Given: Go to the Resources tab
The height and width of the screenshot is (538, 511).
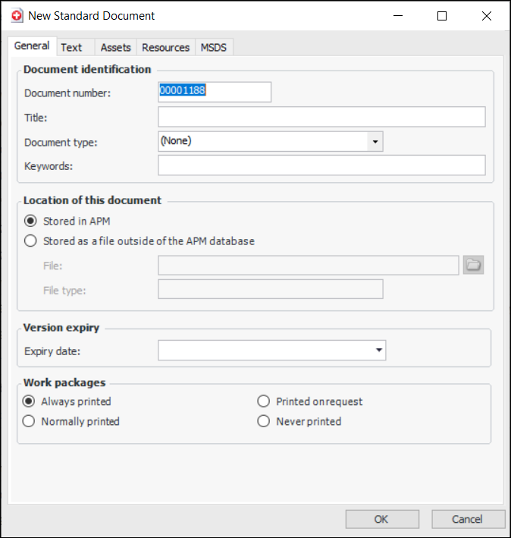Looking at the screenshot, I should [166, 47].
